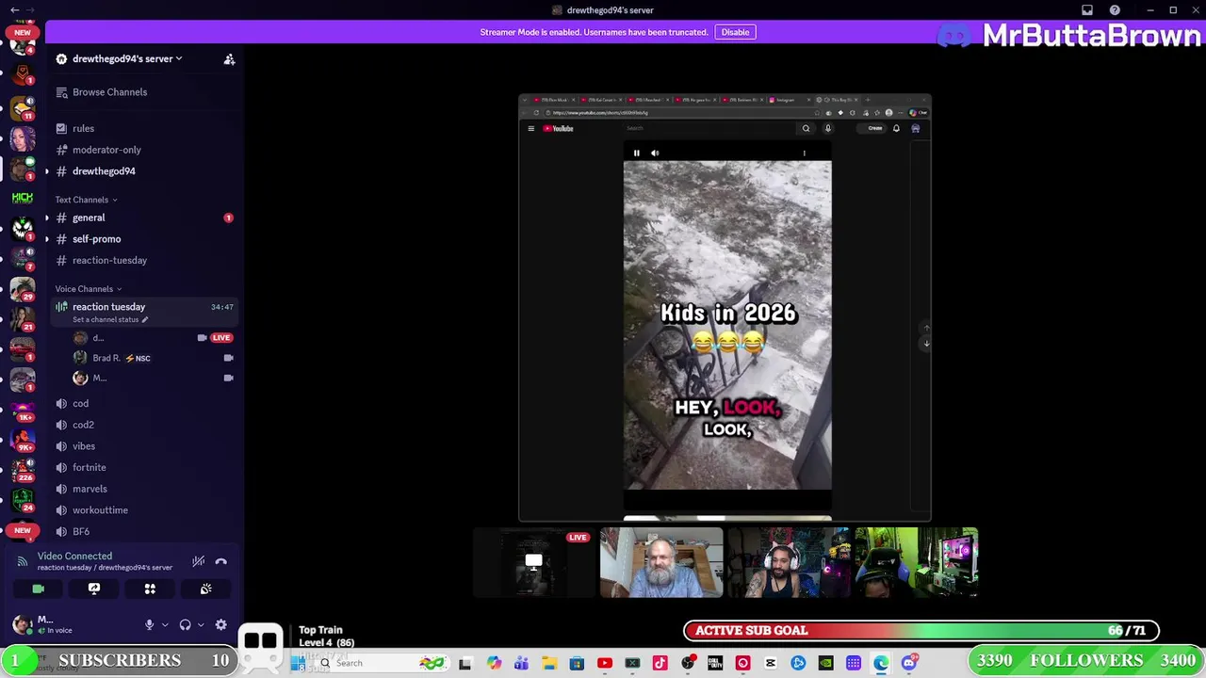Image resolution: width=1206 pixels, height=678 pixels.
Task: Click the camera icon next to user M...
Action: tap(228, 378)
